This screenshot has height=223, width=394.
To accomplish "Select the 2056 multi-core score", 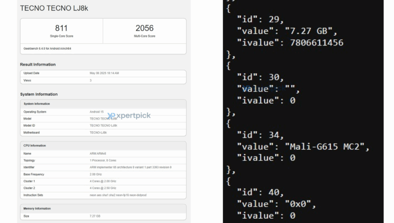I will coord(145,28).
